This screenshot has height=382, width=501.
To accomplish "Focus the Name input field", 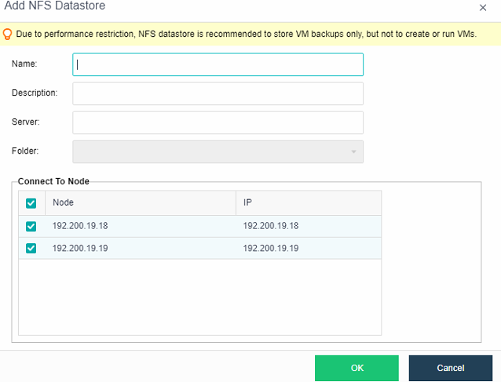I will pyautogui.click(x=218, y=64).
